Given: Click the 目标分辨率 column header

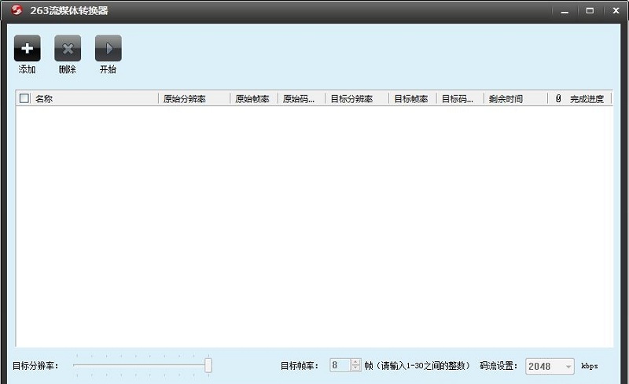Looking at the screenshot, I should (357, 99).
